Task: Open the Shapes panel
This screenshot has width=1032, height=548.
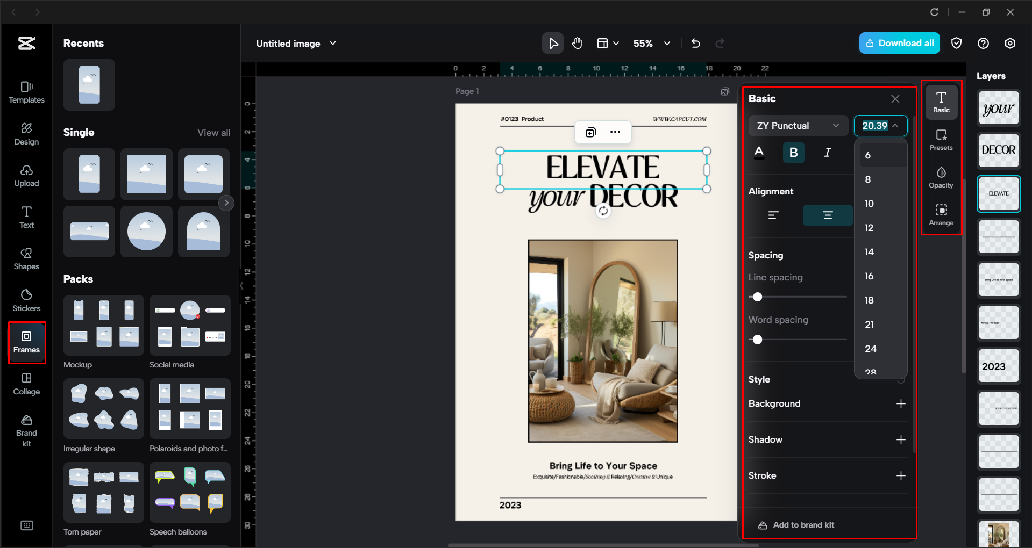Action: coord(26,258)
